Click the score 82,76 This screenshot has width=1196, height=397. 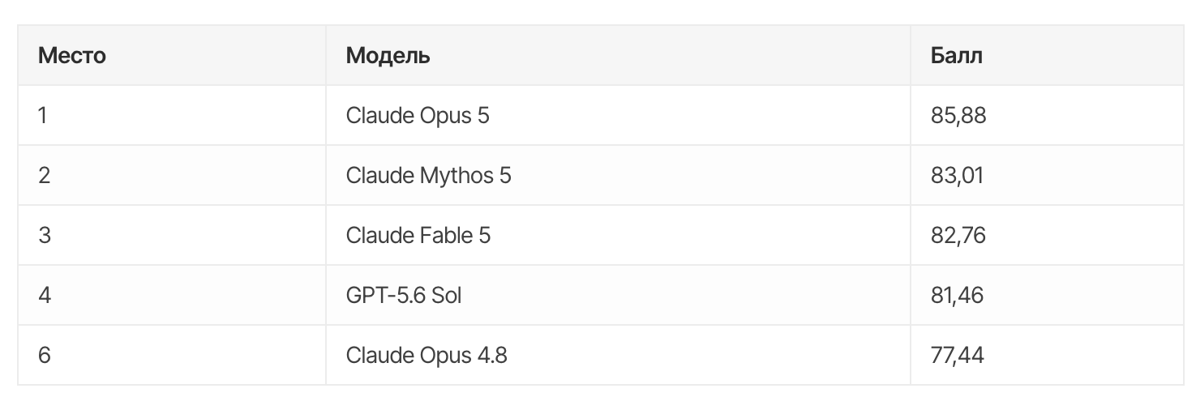958,235
